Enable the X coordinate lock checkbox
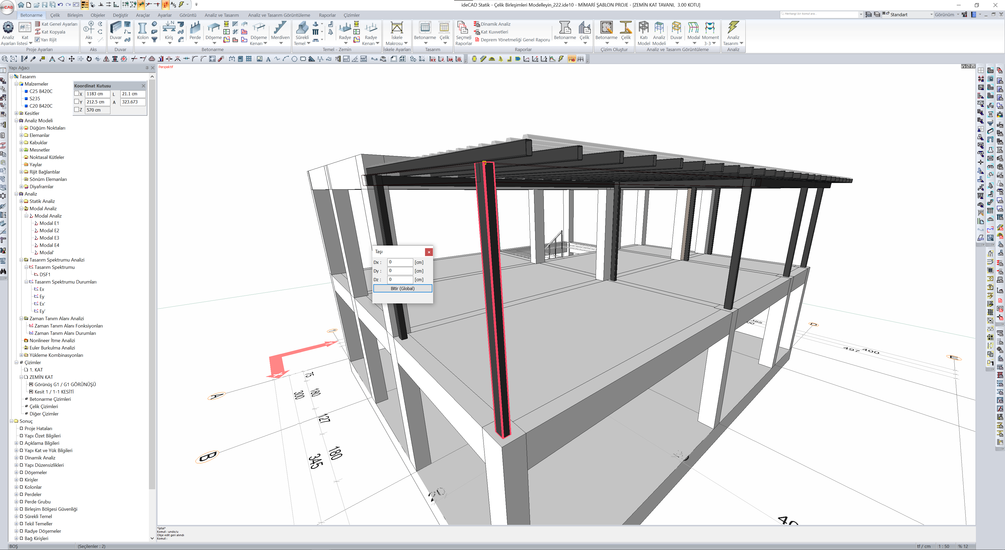1005x550 pixels. click(77, 93)
